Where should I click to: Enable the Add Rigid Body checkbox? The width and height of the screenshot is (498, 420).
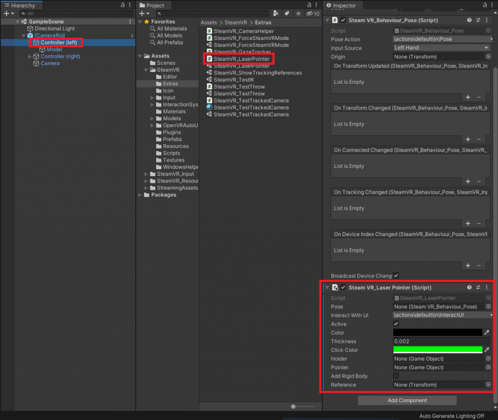(x=396, y=376)
